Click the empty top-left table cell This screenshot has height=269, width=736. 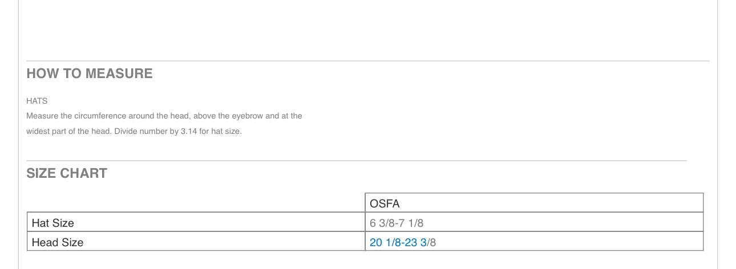[x=196, y=203]
